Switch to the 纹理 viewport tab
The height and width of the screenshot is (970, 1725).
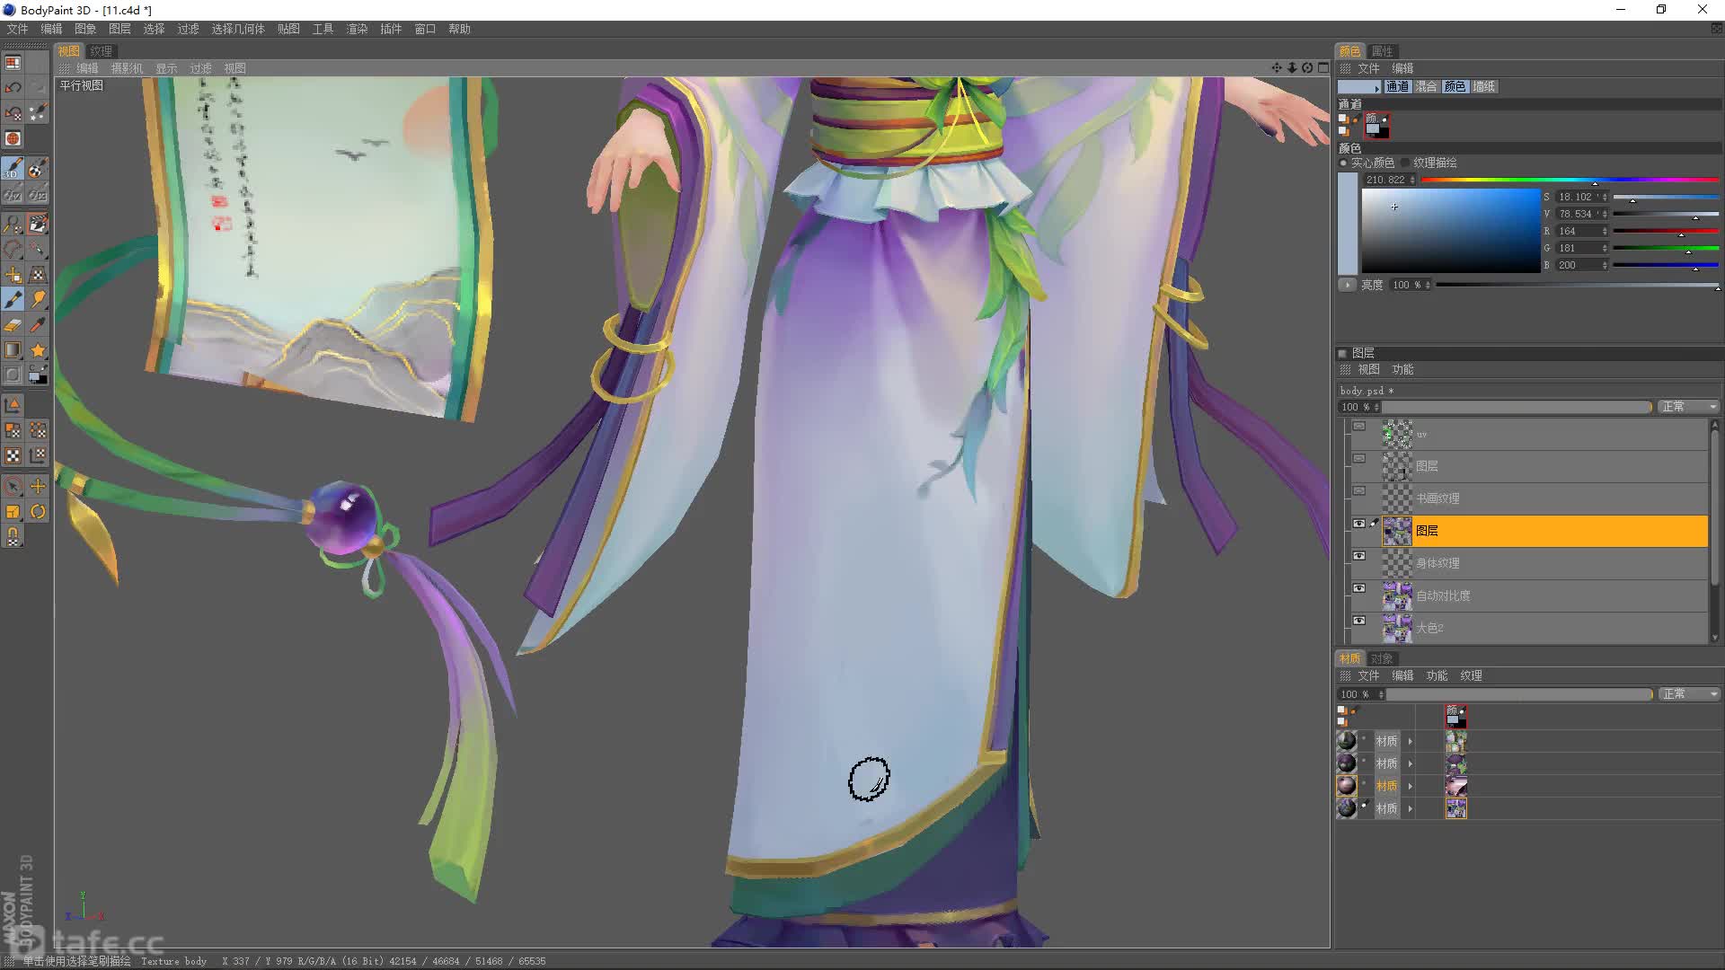[x=101, y=51]
